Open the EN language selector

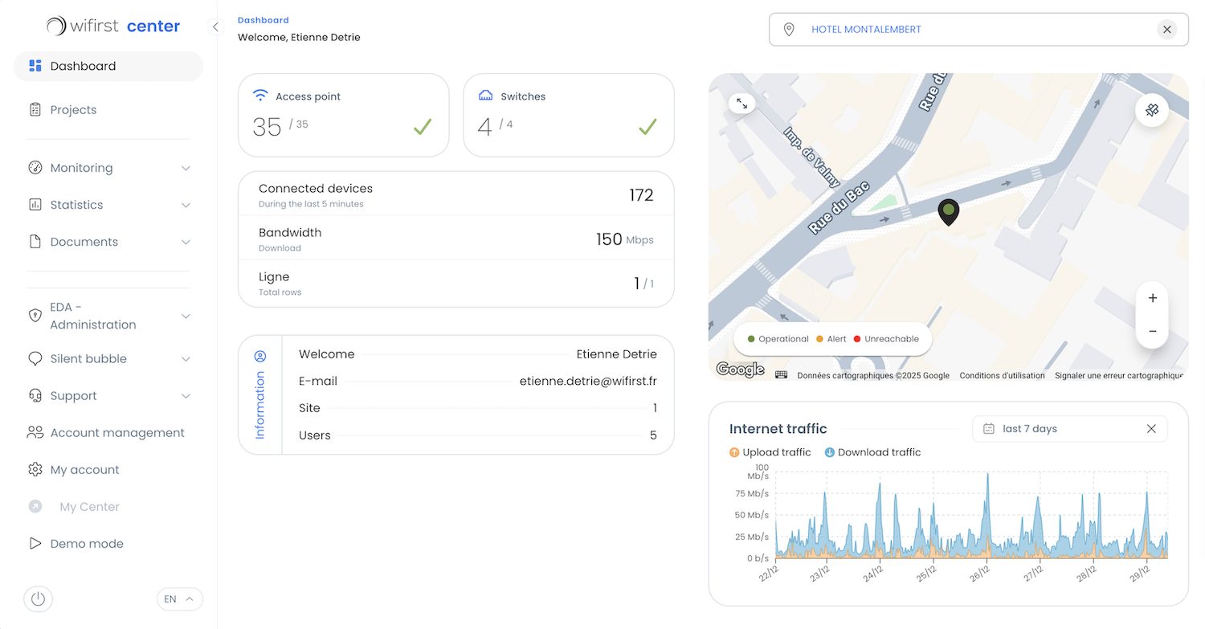[x=179, y=598]
